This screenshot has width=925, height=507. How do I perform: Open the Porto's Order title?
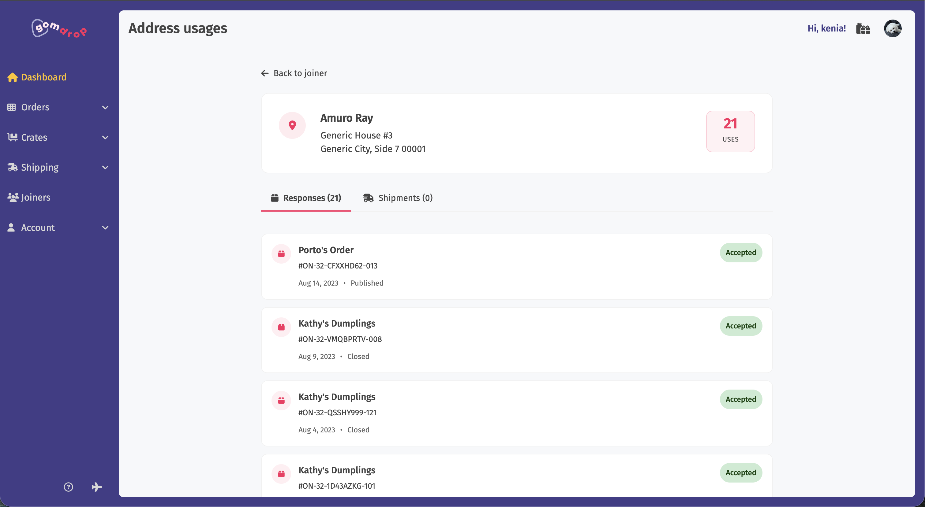(x=326, y=250)
